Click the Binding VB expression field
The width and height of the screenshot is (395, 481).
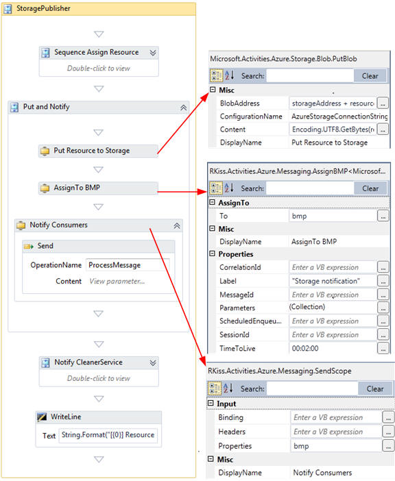(336, 417)
